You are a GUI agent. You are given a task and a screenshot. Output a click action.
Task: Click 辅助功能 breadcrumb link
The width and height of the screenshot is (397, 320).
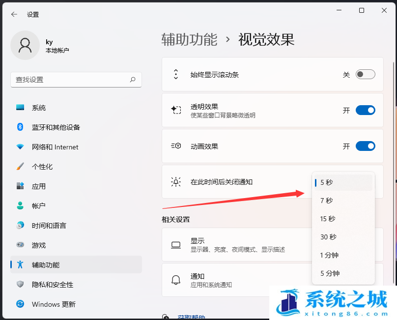click(189, 39)
